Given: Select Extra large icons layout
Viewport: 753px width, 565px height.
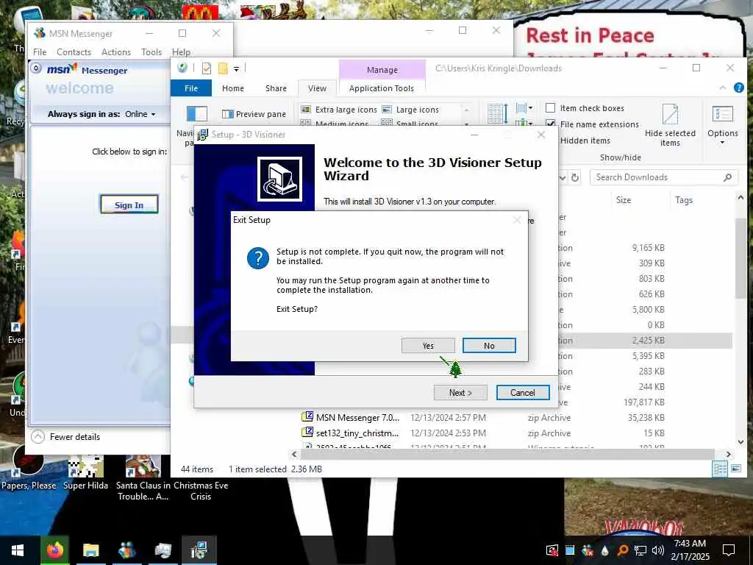Looking at the screenshot, I should (x=338, y=110).
